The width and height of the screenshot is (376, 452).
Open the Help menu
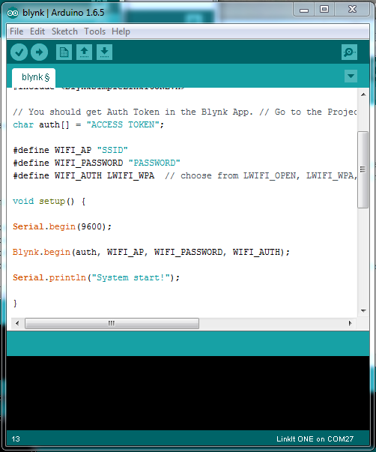click(121, 31)
